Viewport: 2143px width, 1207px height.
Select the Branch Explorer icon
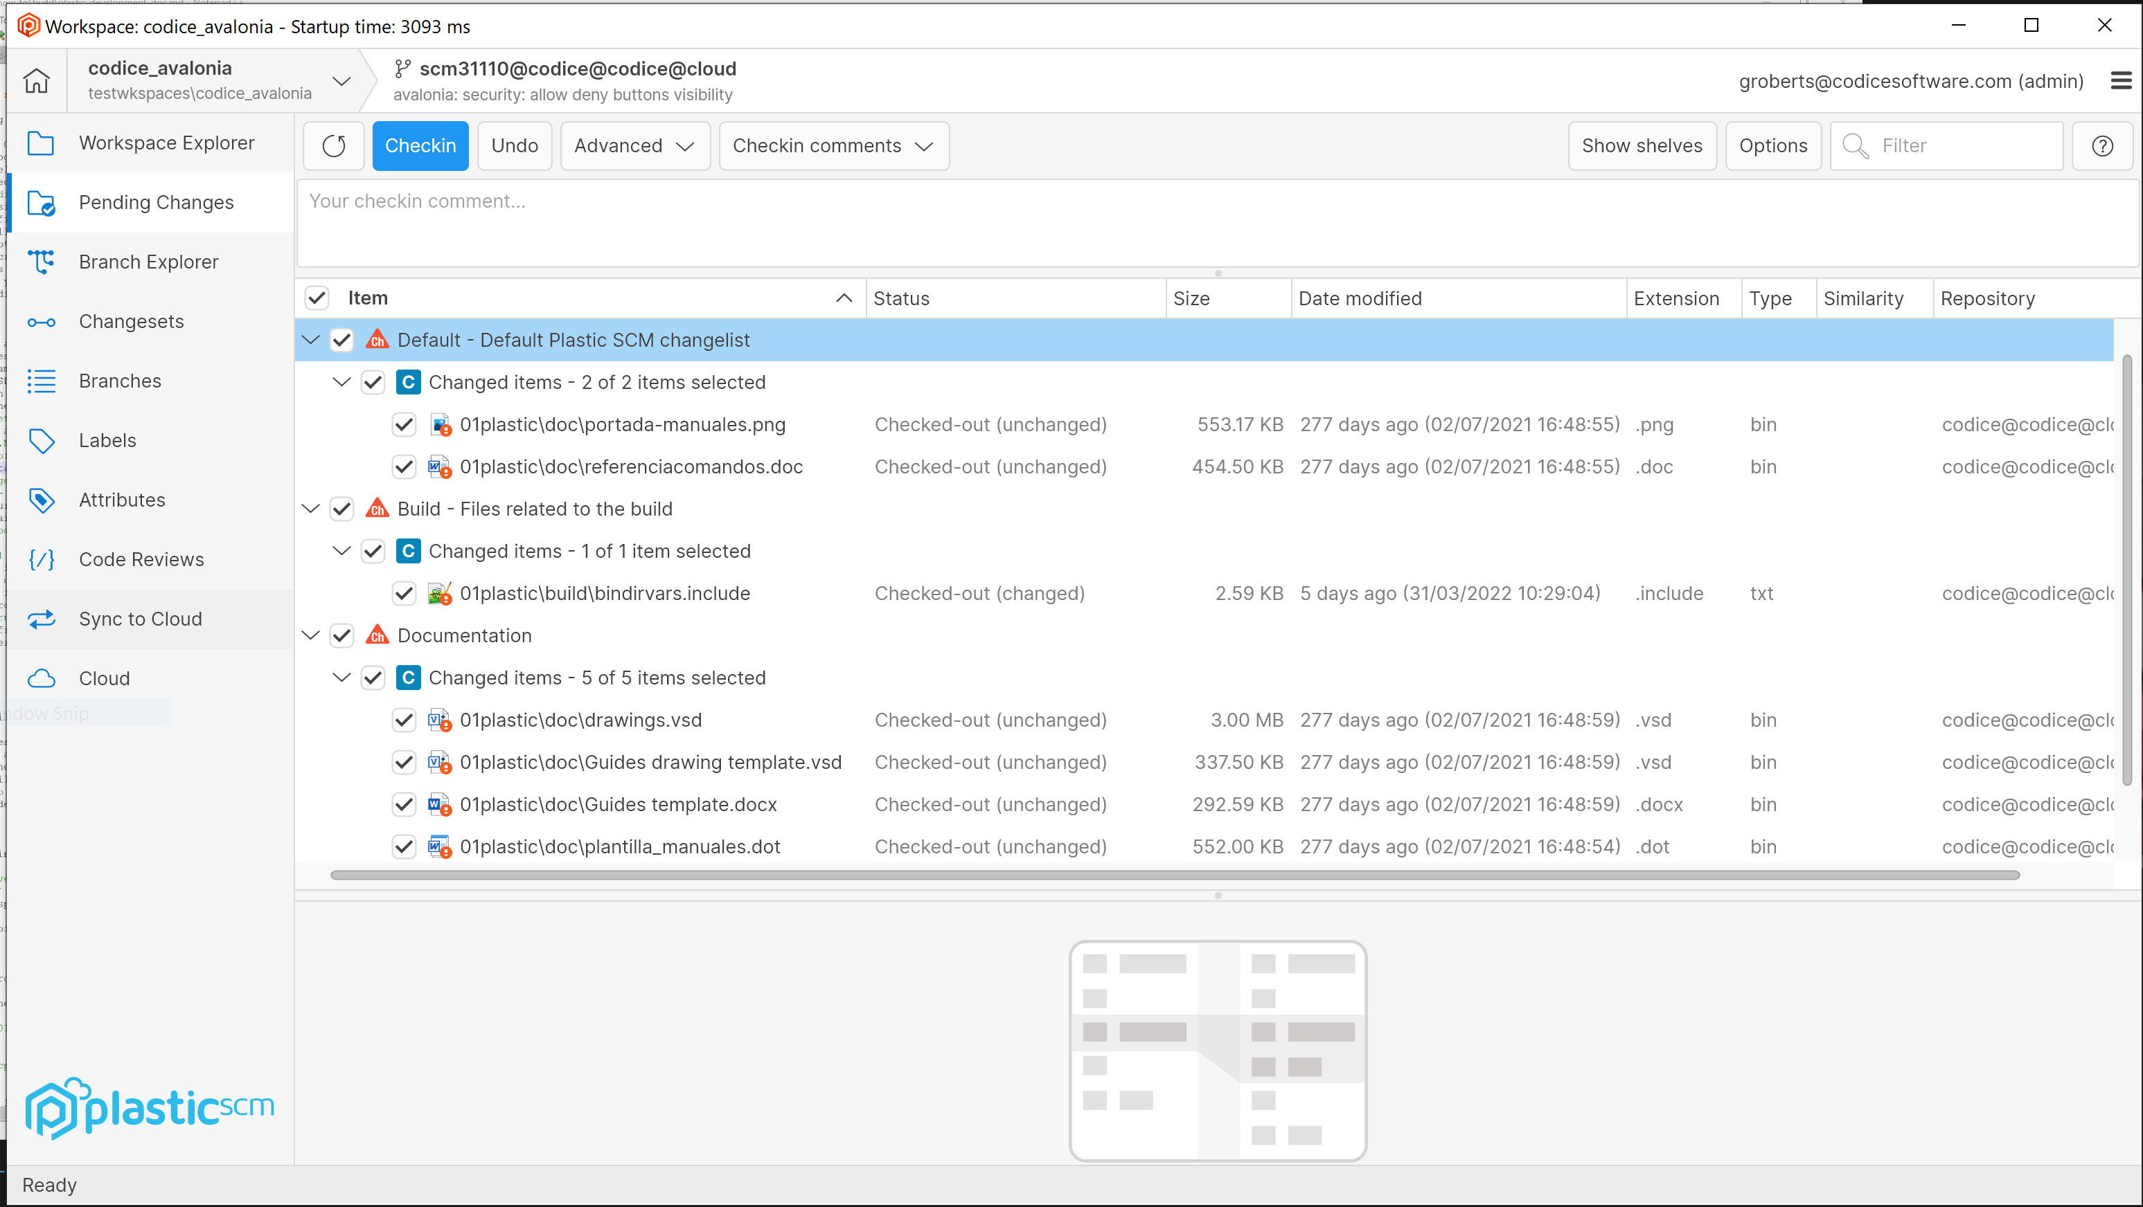point(42,262)
